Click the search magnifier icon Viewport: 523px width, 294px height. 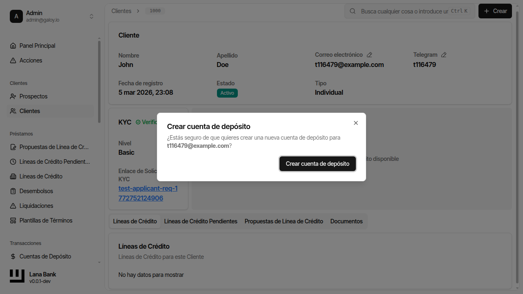point(352,11)
